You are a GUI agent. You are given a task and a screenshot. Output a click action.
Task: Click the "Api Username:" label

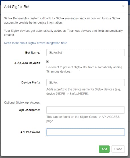[x=30, y=110]
